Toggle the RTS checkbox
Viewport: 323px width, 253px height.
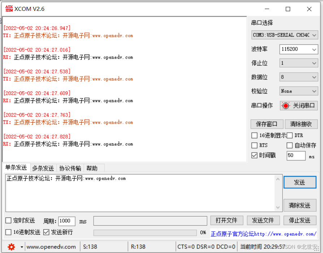(x=255, y=145)
